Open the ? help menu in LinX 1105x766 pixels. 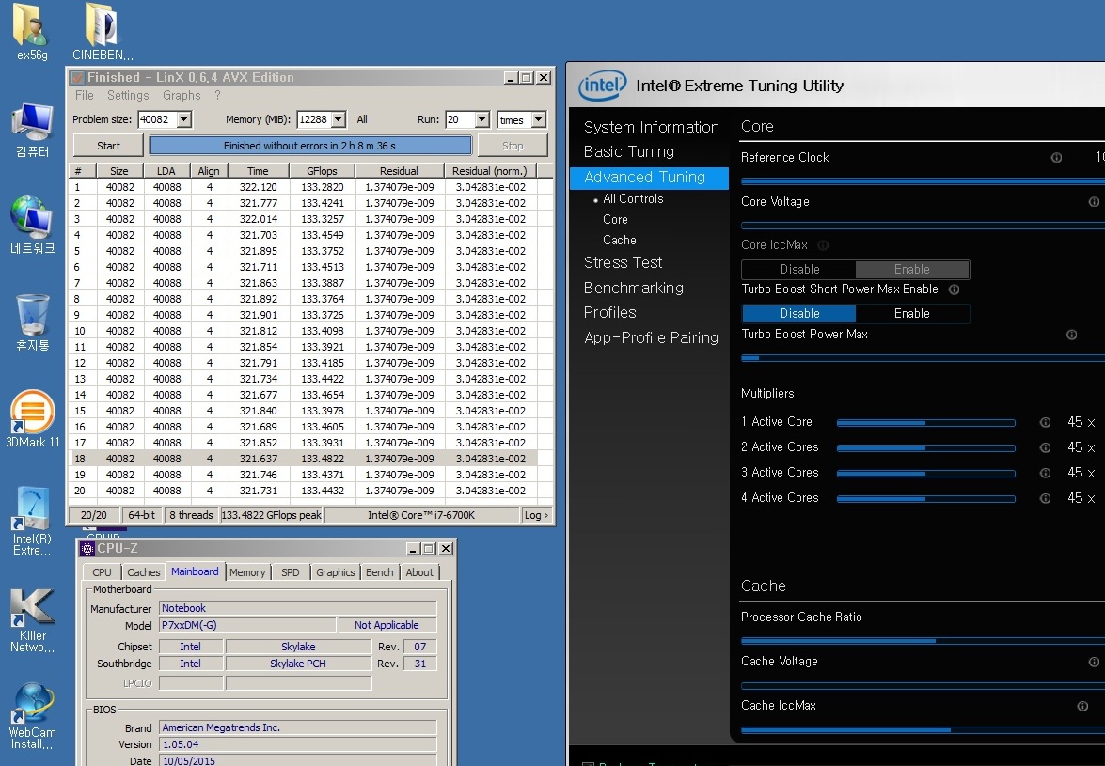[217, 95]
